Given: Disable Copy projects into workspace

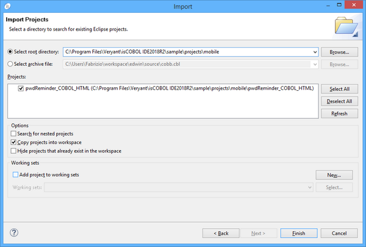Looking at the screenshot, I should tap(14, 142).
